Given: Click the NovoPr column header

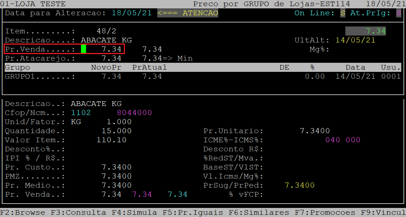Looking at the screenshot, I should (106, 67).
